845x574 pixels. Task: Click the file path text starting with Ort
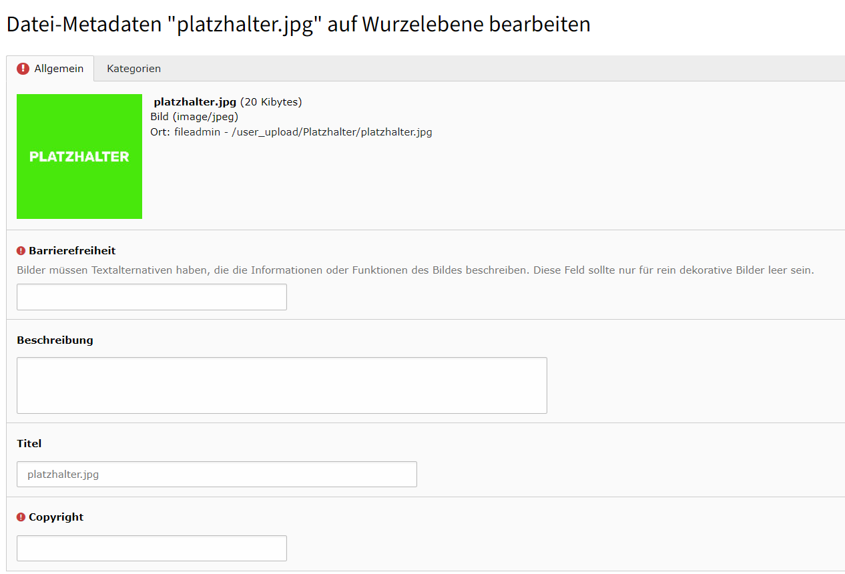click(291, 132)
